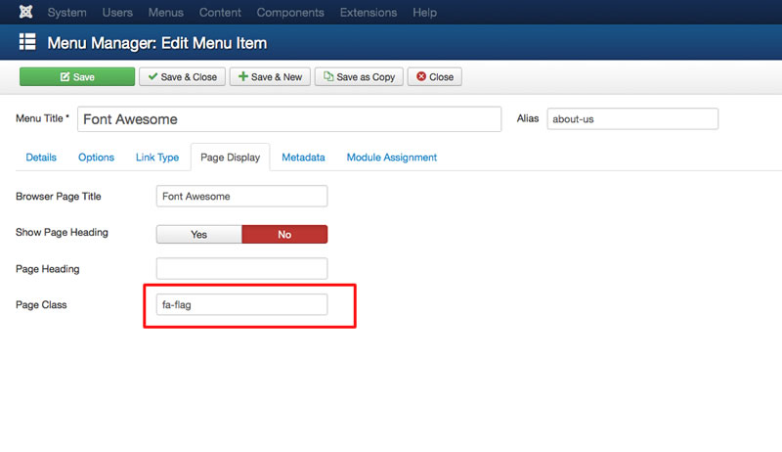Open the System menu

tap(66, 13)
